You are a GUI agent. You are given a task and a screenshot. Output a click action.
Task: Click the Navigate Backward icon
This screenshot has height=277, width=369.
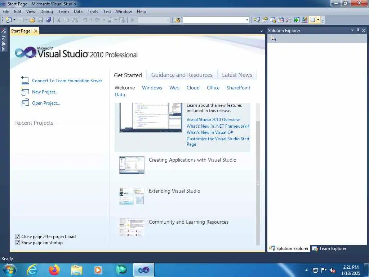coord(110,20)
